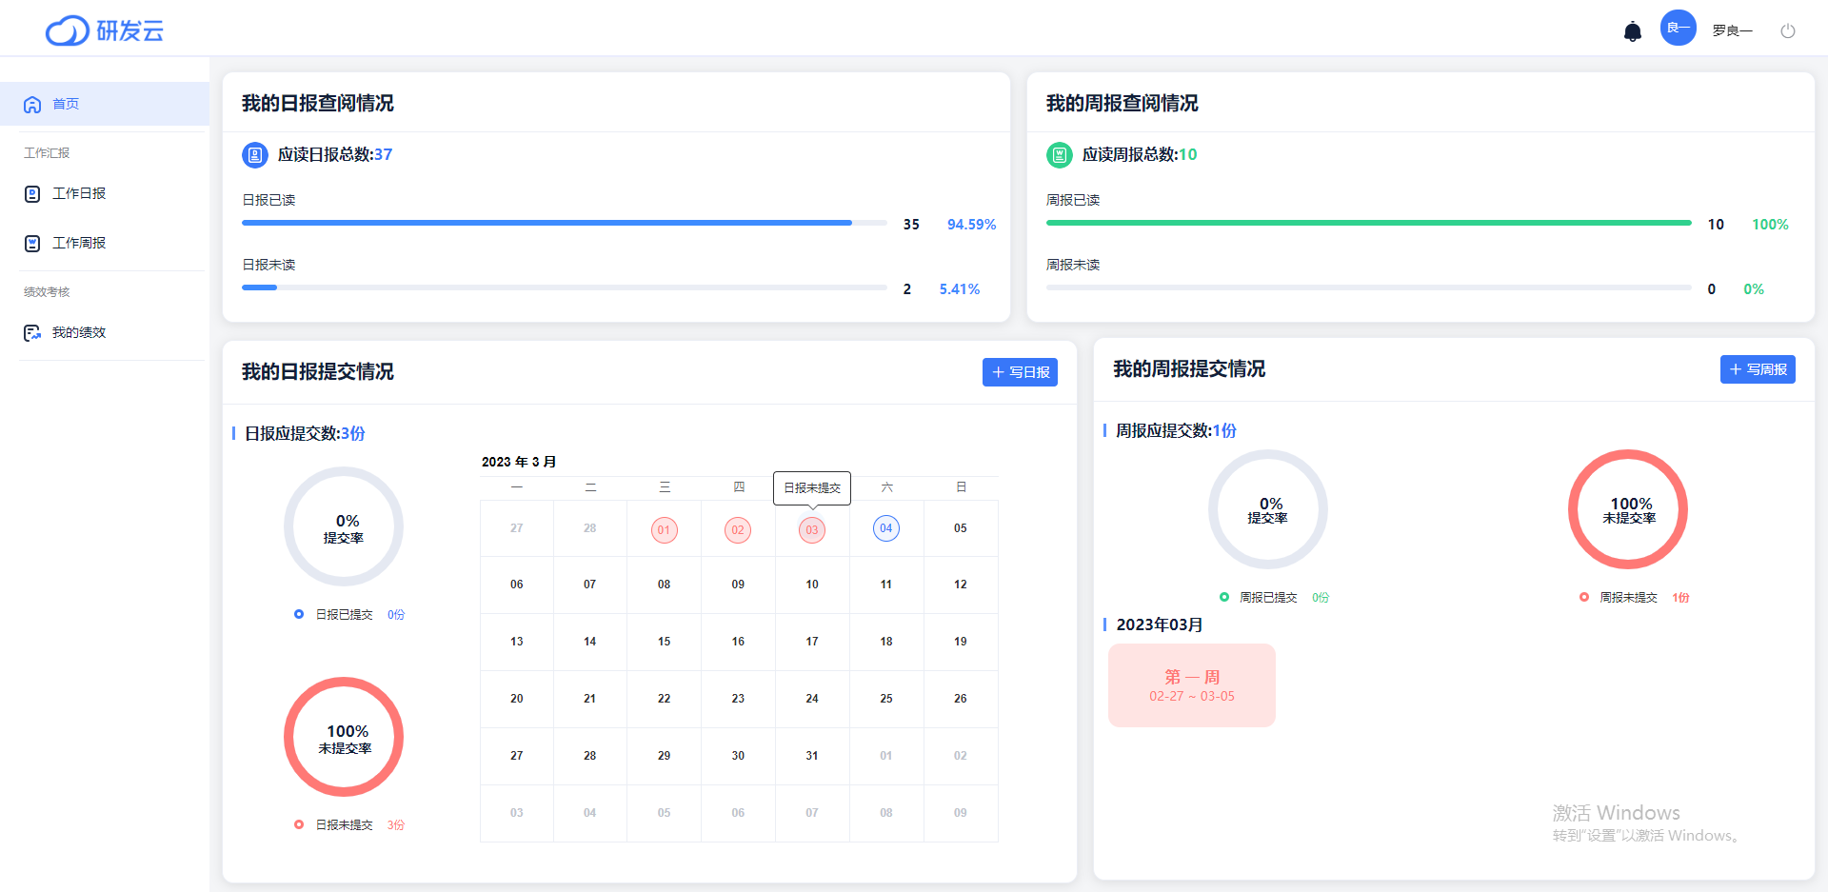
Task: Click the weekly 100% 未提交率 ring
Action: coord(1628,509)
